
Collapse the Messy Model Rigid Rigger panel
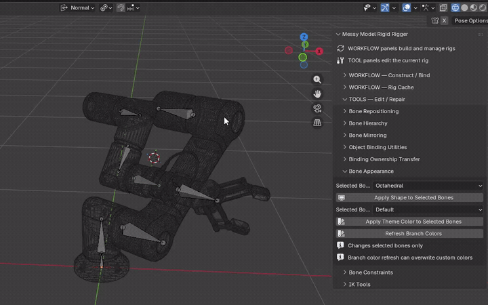[x=338, y=35]
